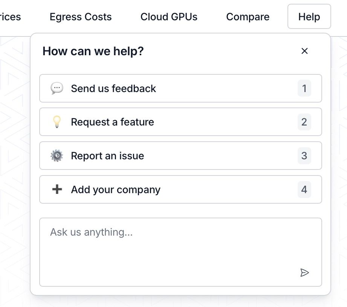Viewport: 347px width, 307px height.
Task: Click the speech bubble feedback icon
Action: click(x=57, y=88)
